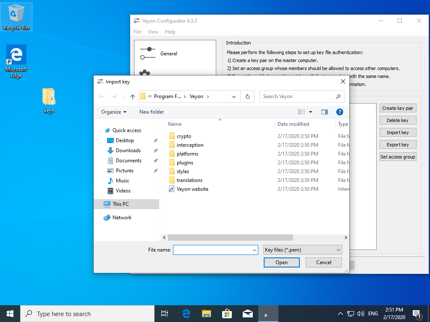Open Edge from the taskbar
Viewport: 430px width, 322px height.
point(186,314)
